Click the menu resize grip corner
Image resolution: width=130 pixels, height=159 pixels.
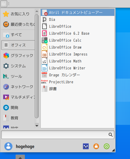[x=113, y=150]
